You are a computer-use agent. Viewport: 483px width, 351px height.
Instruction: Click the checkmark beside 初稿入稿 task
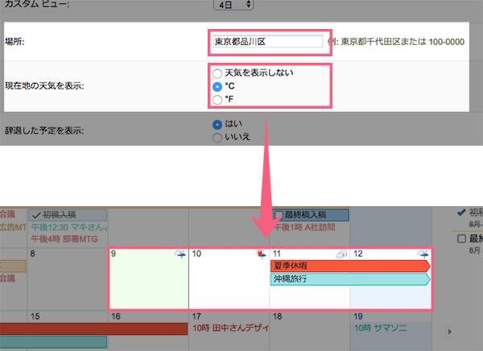pyautogui.click(x=36, y=215)
